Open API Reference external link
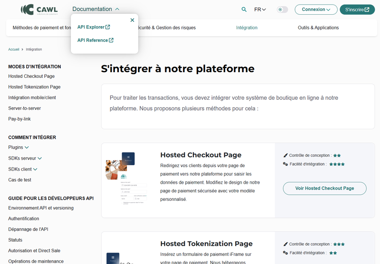 coord(95,40)
